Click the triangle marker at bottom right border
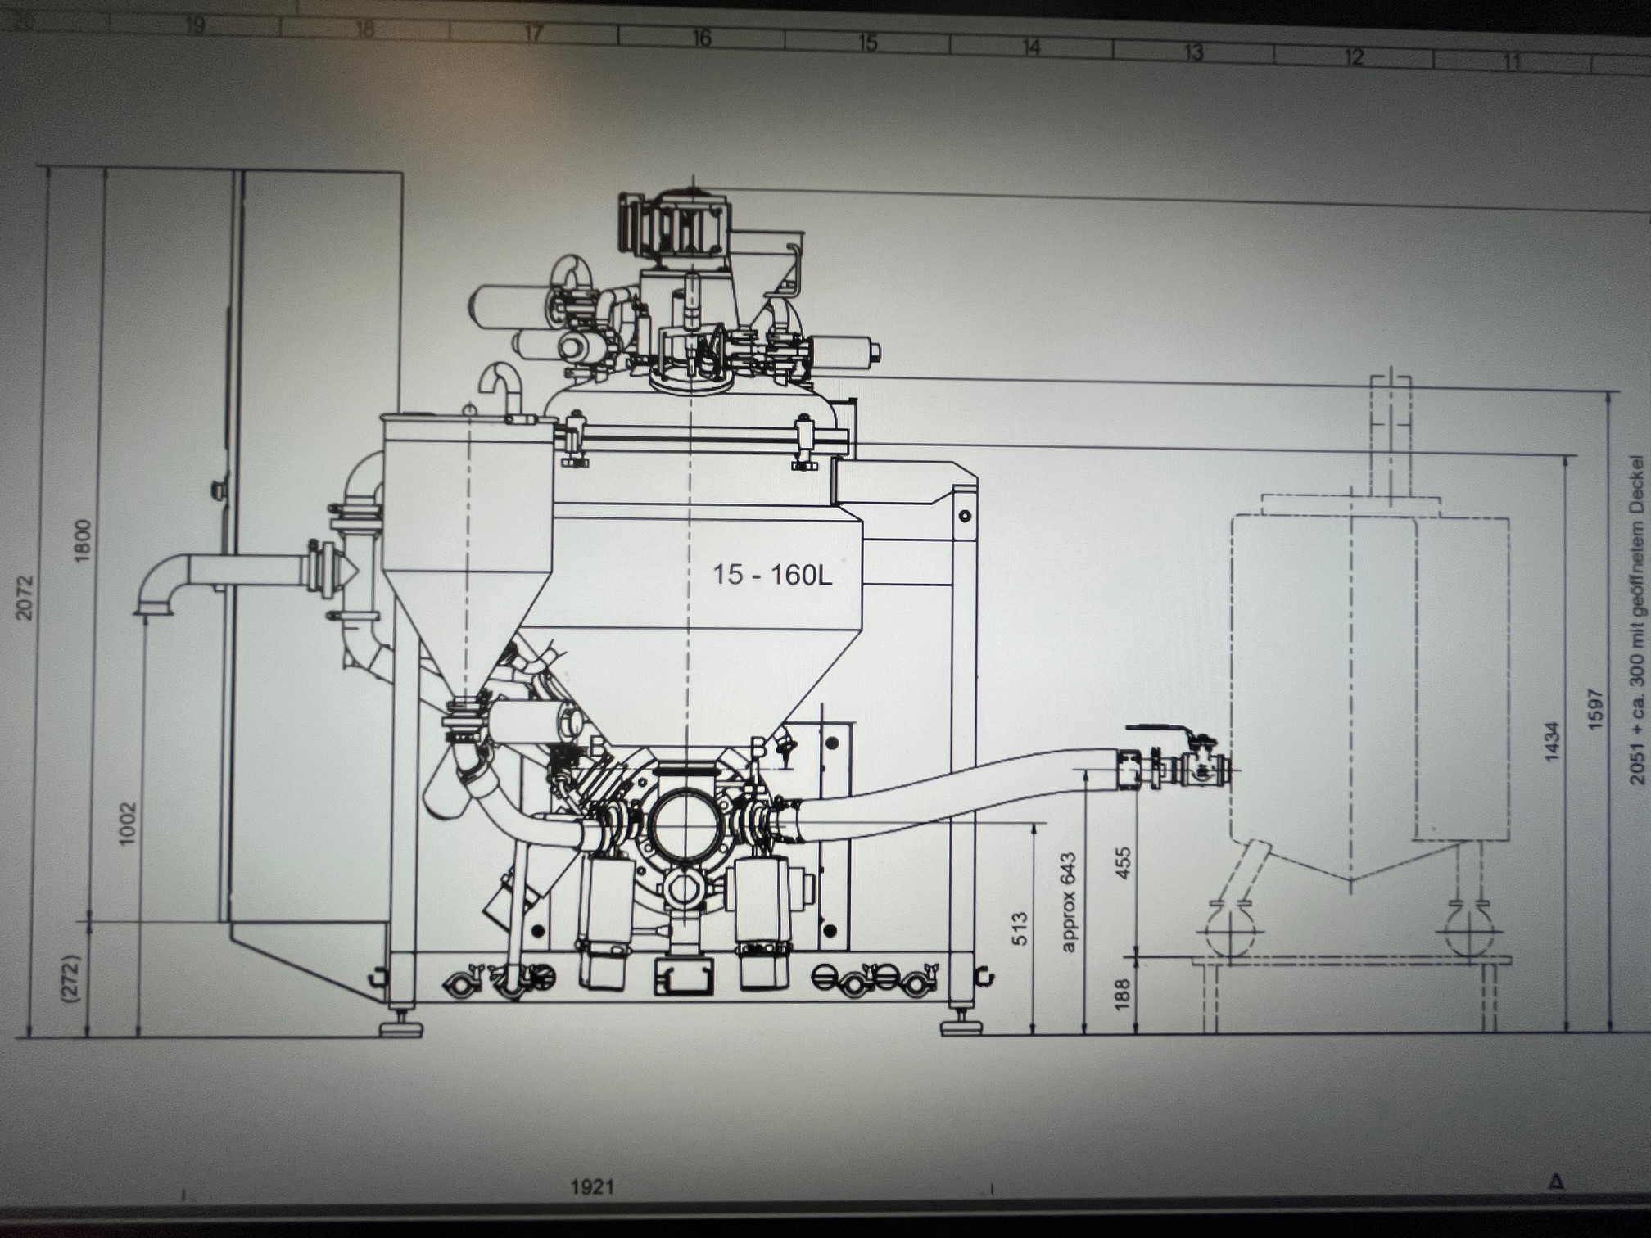 tap(1556, 1182)
